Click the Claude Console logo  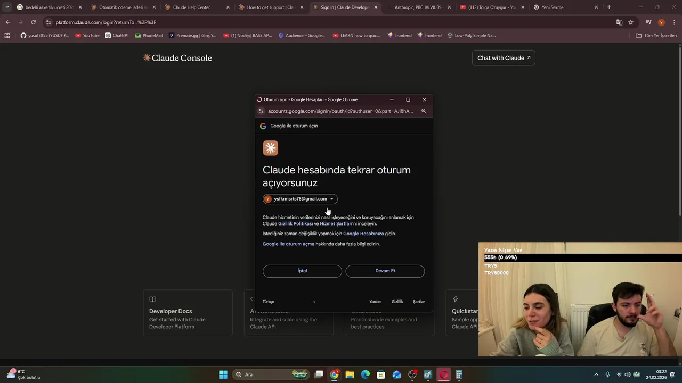(177, 58)
